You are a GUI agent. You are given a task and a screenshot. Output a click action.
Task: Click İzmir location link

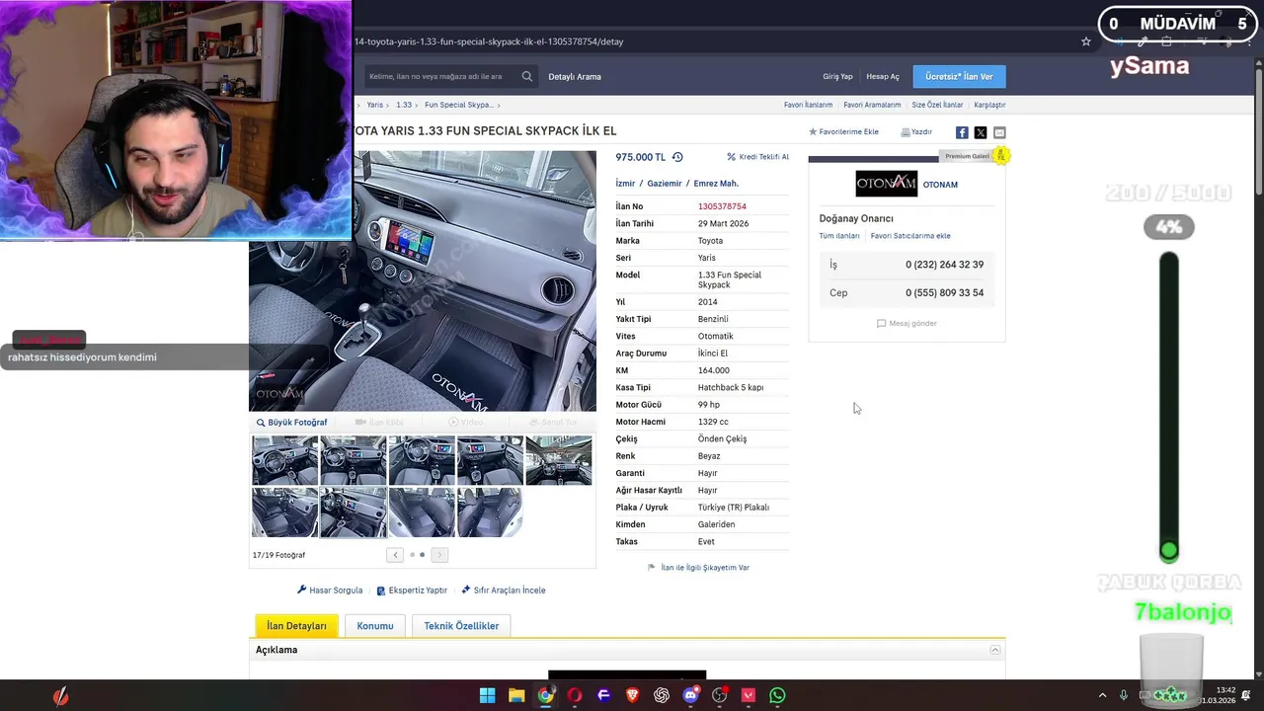(625, 184)
